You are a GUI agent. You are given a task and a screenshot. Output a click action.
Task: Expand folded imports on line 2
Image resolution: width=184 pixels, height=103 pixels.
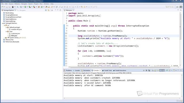tap(68, 16)
